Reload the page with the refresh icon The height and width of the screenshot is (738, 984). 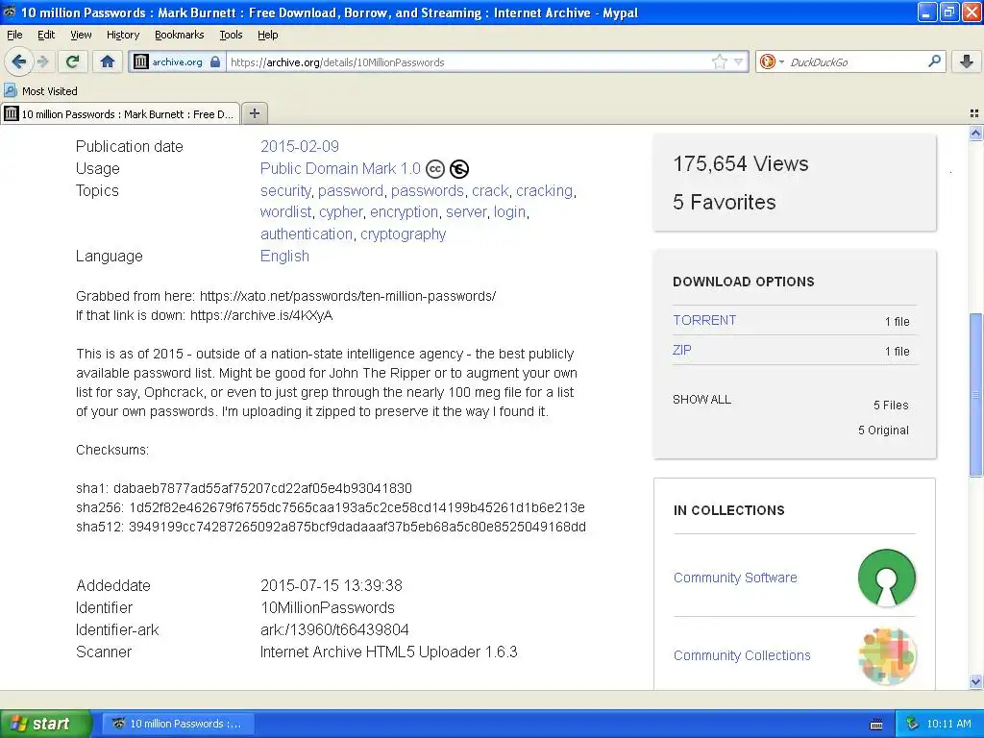(73, 61)
